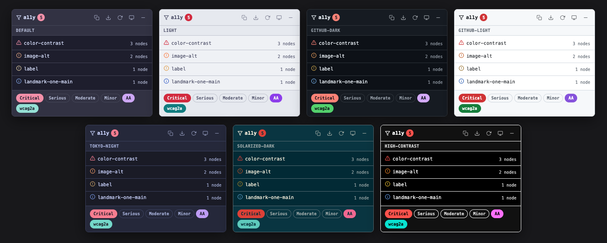The width and height of the screenshot is (607, 243).
Task: Click the refresh icon in the GITHUB-DARK panel
Action: pyautogui.click(x=415, y=17)
